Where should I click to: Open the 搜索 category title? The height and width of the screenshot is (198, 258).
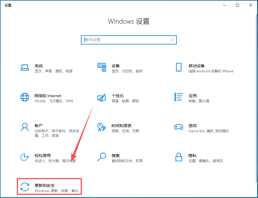click(115, 156)
